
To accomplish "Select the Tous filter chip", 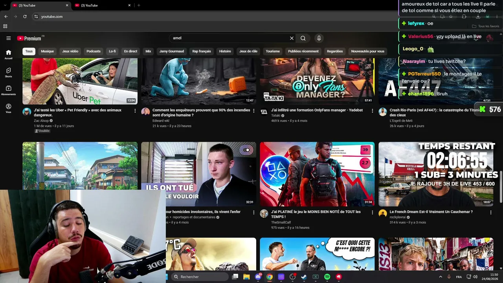I will tap(29, 51).
